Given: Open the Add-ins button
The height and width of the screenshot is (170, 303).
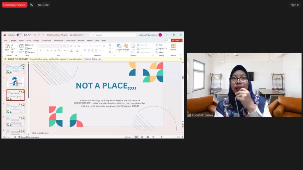Looking at the screenshot, I should coord(173,47).
